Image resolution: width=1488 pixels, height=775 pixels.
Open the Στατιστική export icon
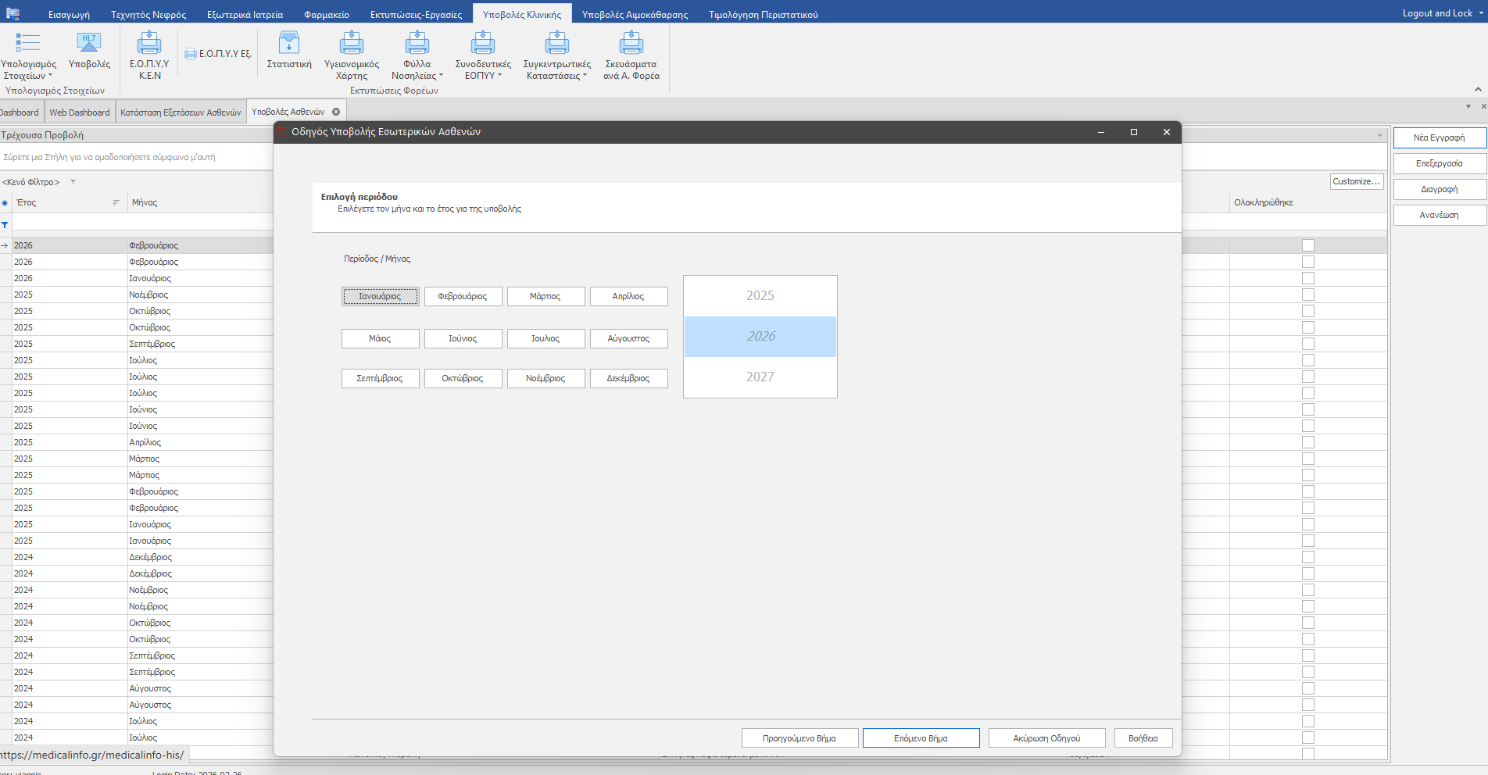289,44
